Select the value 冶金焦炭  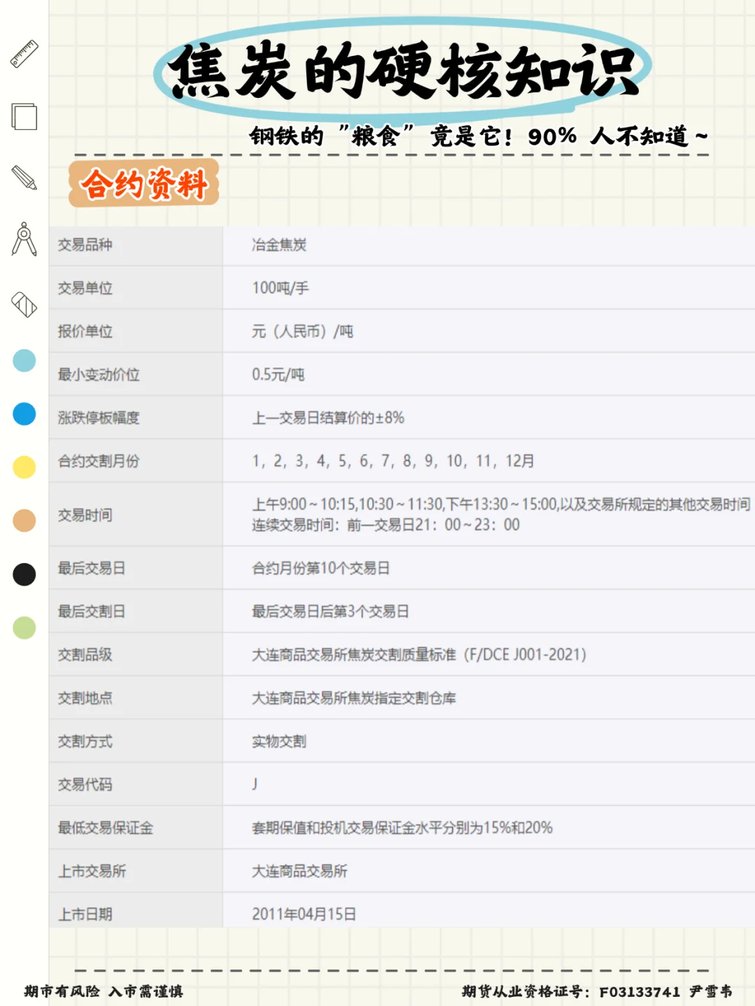point(279,245)
